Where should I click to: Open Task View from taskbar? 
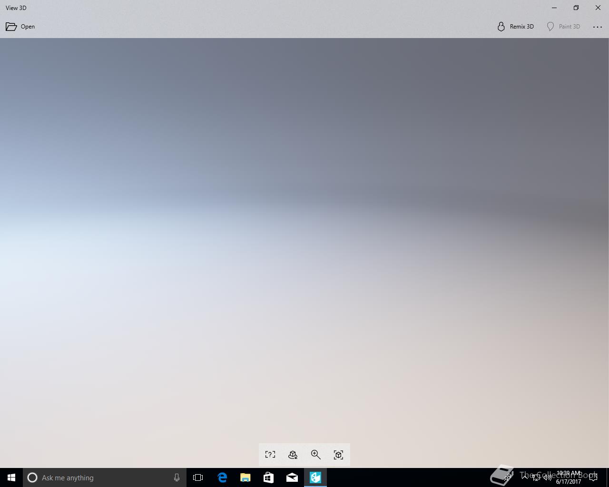198,477
